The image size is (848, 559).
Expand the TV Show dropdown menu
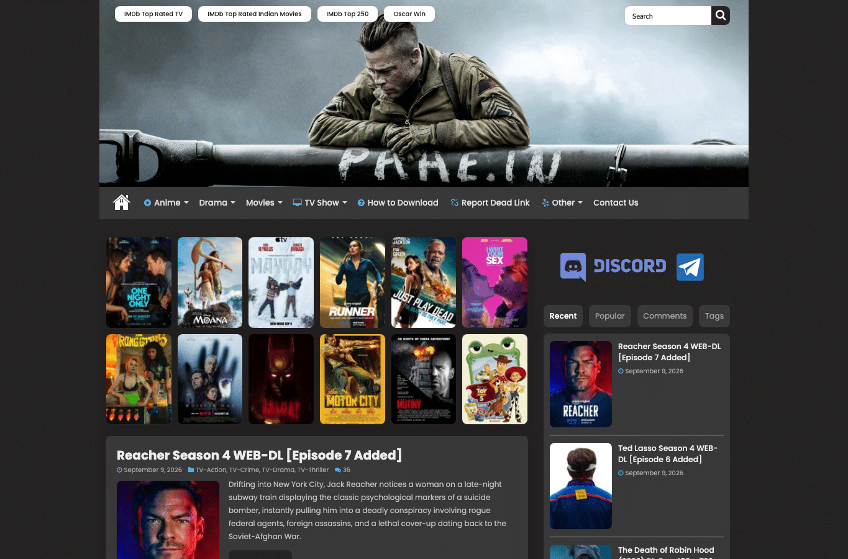pyautogui.click(x=320, y=202)
